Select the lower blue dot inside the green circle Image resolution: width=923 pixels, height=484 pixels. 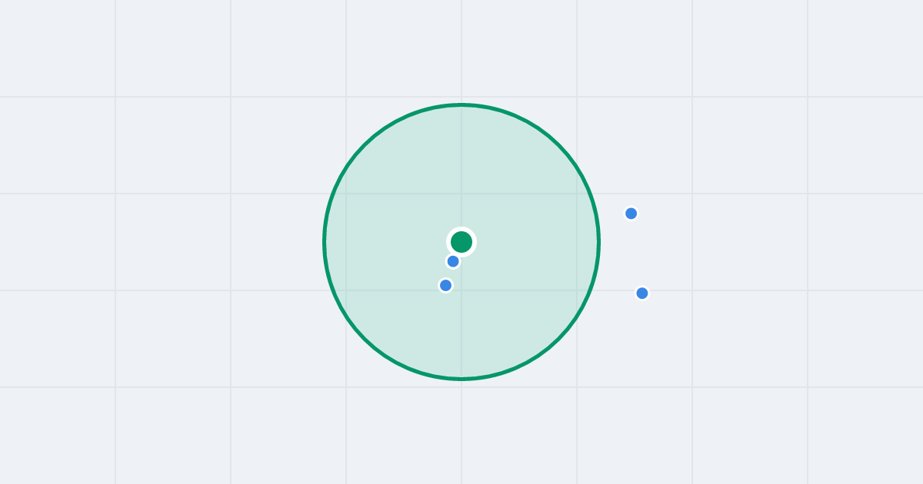[445, 285]
